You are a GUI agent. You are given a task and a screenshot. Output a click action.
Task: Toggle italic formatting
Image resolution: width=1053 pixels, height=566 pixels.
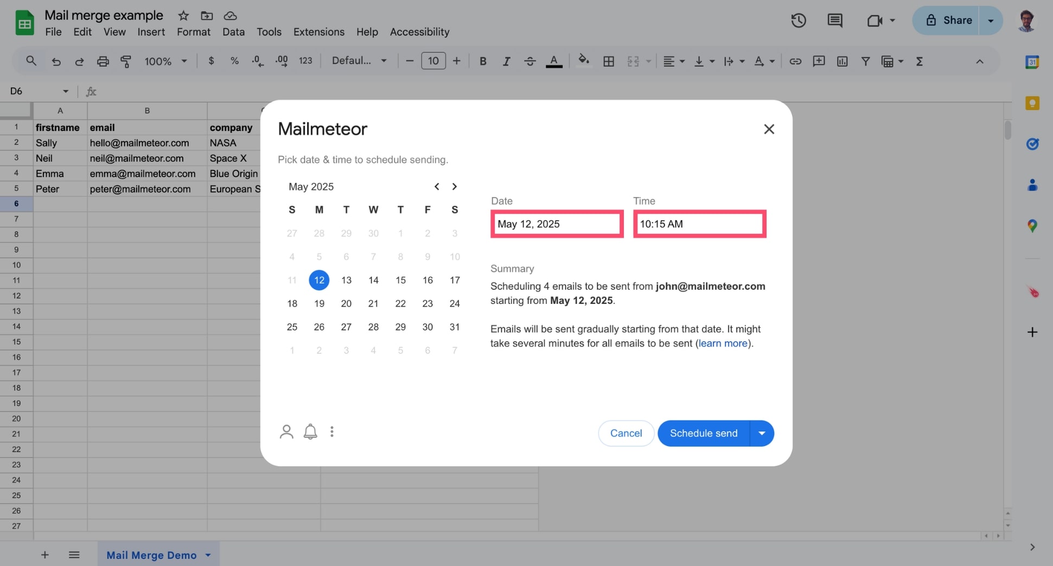click(x=506, y=61)
